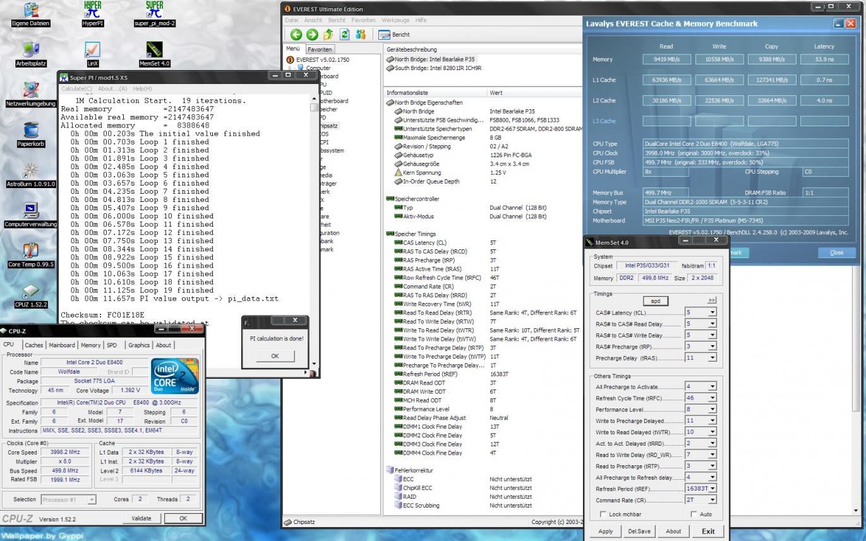Switch to Caches tab in CPU-Z

(x=34, y=345)
